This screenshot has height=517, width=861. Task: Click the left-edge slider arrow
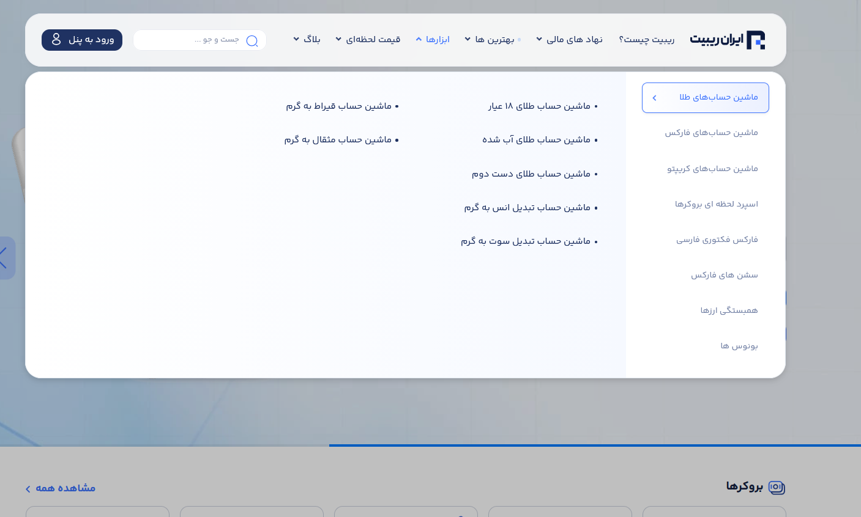tap(5, 258)
